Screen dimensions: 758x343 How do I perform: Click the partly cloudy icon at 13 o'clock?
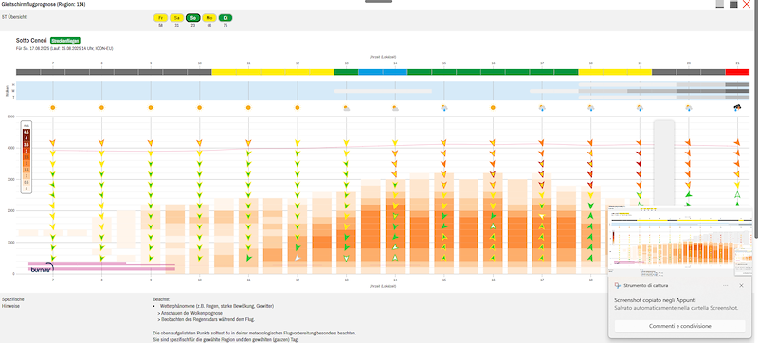click(346, 108)
